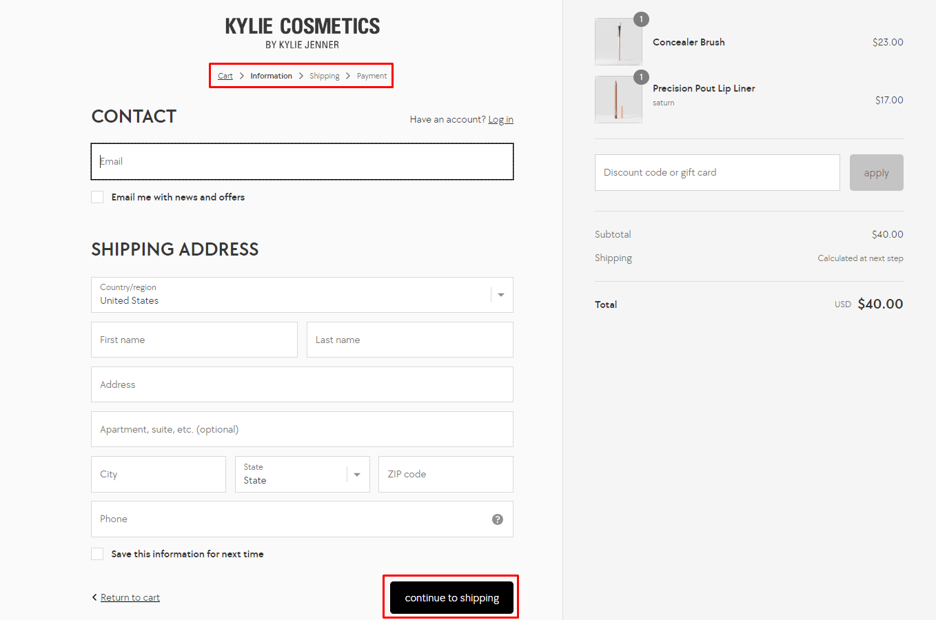Click the $23.00 price
Screen dimensions: 936x620
pos(888,42)
